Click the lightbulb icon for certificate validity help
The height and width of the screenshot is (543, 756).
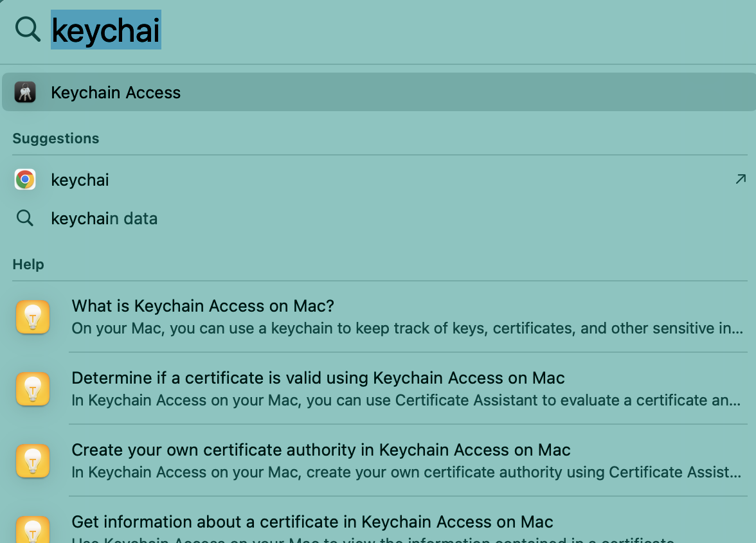click(33, 389)
